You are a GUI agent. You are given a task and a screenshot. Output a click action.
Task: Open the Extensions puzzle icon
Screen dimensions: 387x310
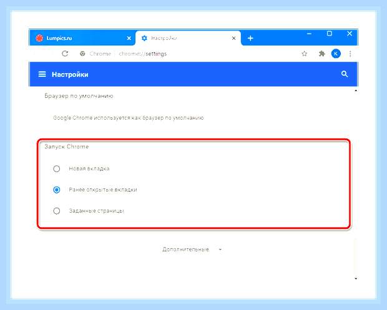[322, 54]
